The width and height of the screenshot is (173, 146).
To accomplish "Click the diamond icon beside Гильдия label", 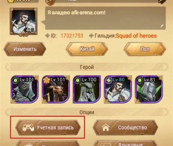I will click(91, 36).
